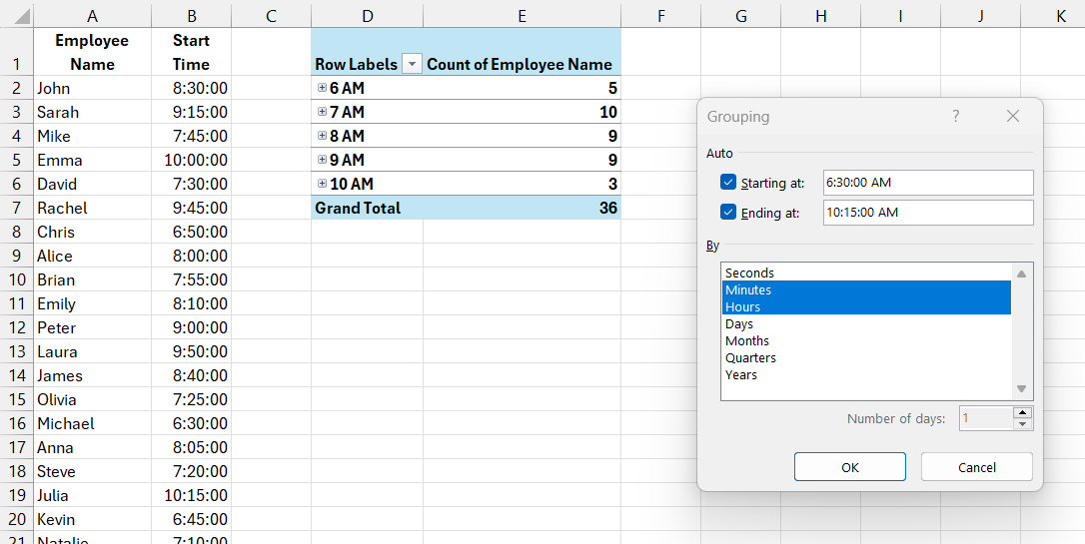Expand the 9 AM pivot group
The height and width of the screenshot is (544, 1085).
click(x=322, y=159)
